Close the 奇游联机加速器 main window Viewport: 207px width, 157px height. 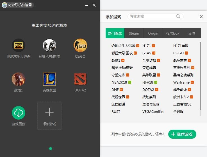tap(94, 5)
